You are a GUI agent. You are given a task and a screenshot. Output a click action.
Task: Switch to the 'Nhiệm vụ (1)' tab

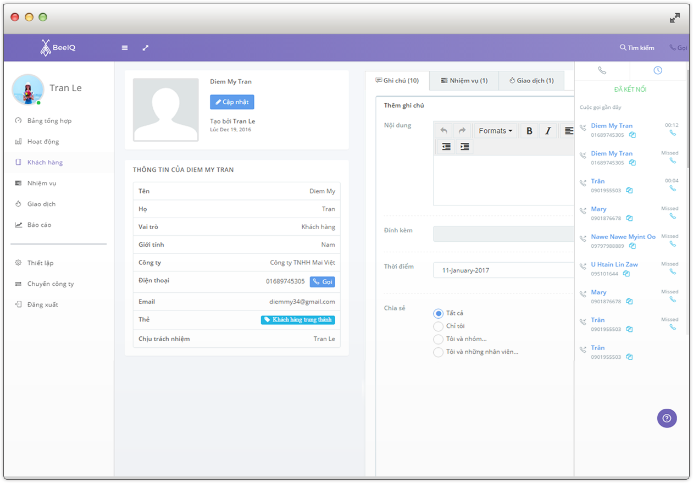point(464,81)
